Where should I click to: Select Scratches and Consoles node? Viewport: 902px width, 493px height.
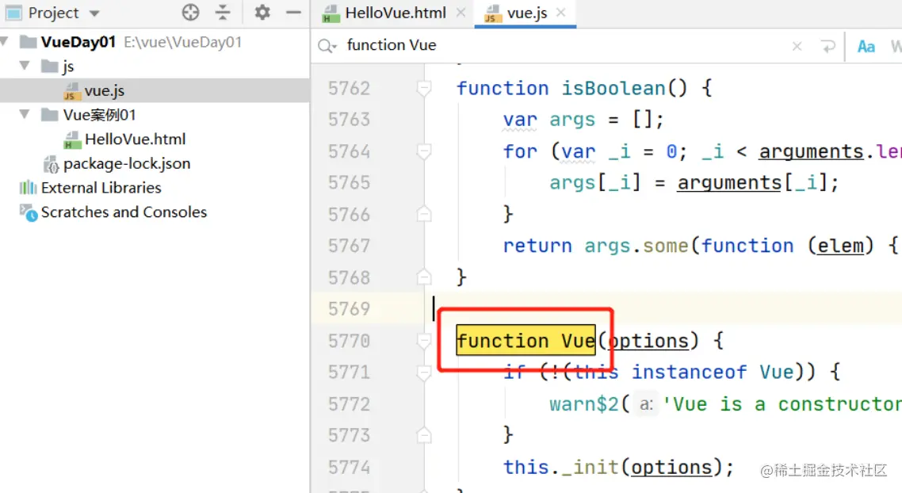(x=124, y=212)
